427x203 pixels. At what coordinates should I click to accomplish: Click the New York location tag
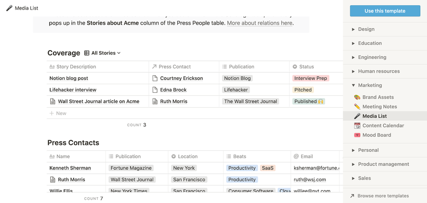[x=184, y=168]
